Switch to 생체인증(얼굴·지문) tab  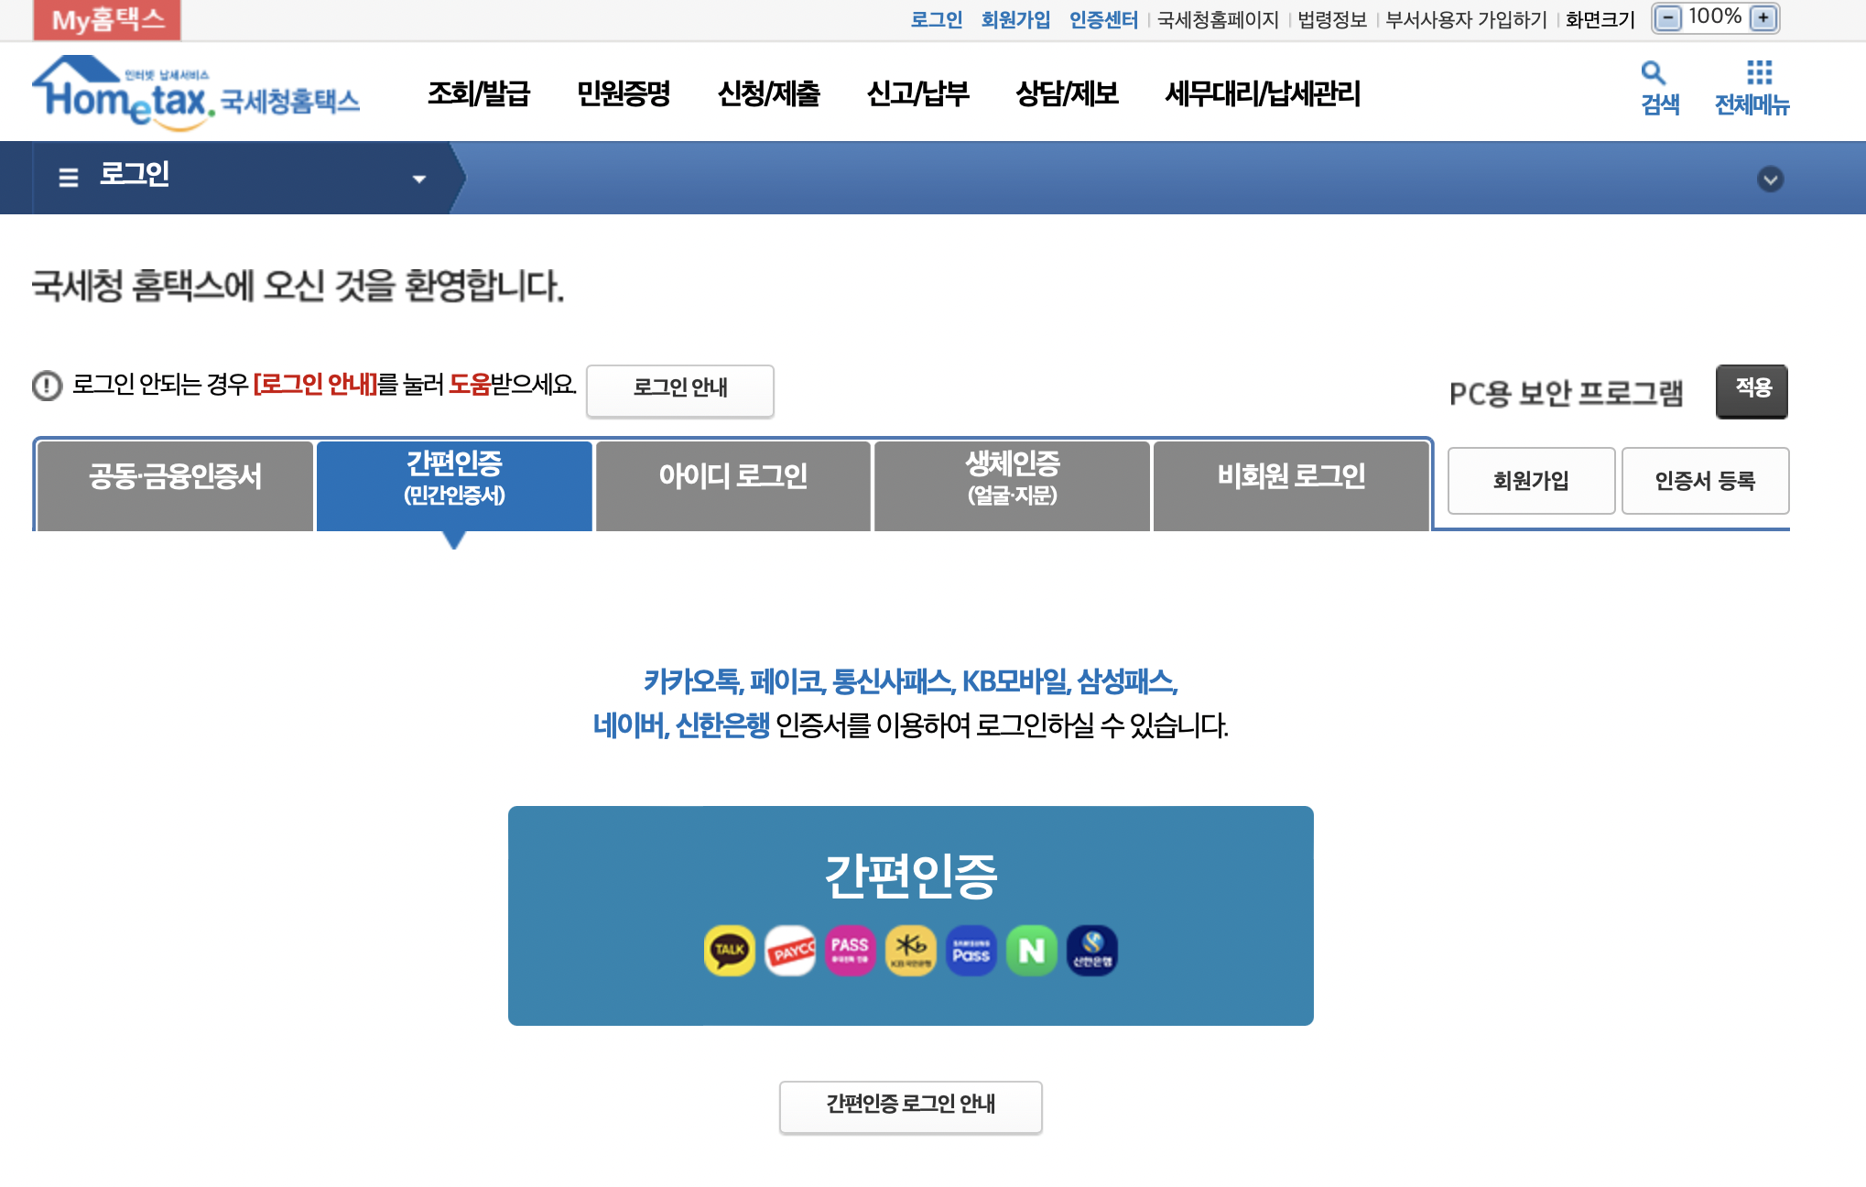tap(1013, 485)
